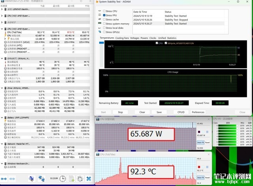Click Stress cache chip icon
This screenshot has width=253, height=186.
tap(100, 19)
